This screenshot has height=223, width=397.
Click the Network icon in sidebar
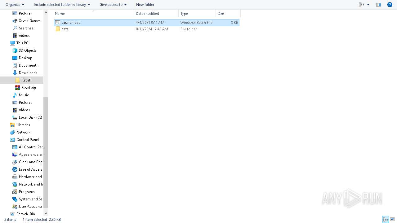pos(12,132)
